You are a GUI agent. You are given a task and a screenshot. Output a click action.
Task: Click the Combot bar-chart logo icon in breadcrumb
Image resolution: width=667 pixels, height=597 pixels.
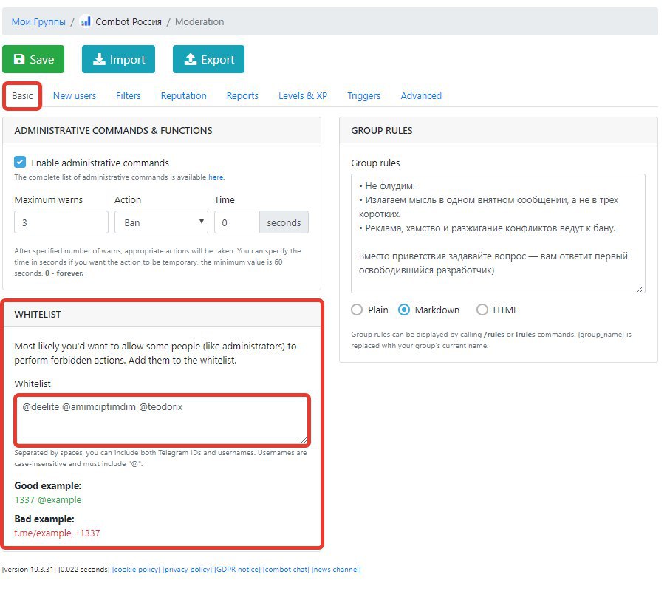click(86, 21)
